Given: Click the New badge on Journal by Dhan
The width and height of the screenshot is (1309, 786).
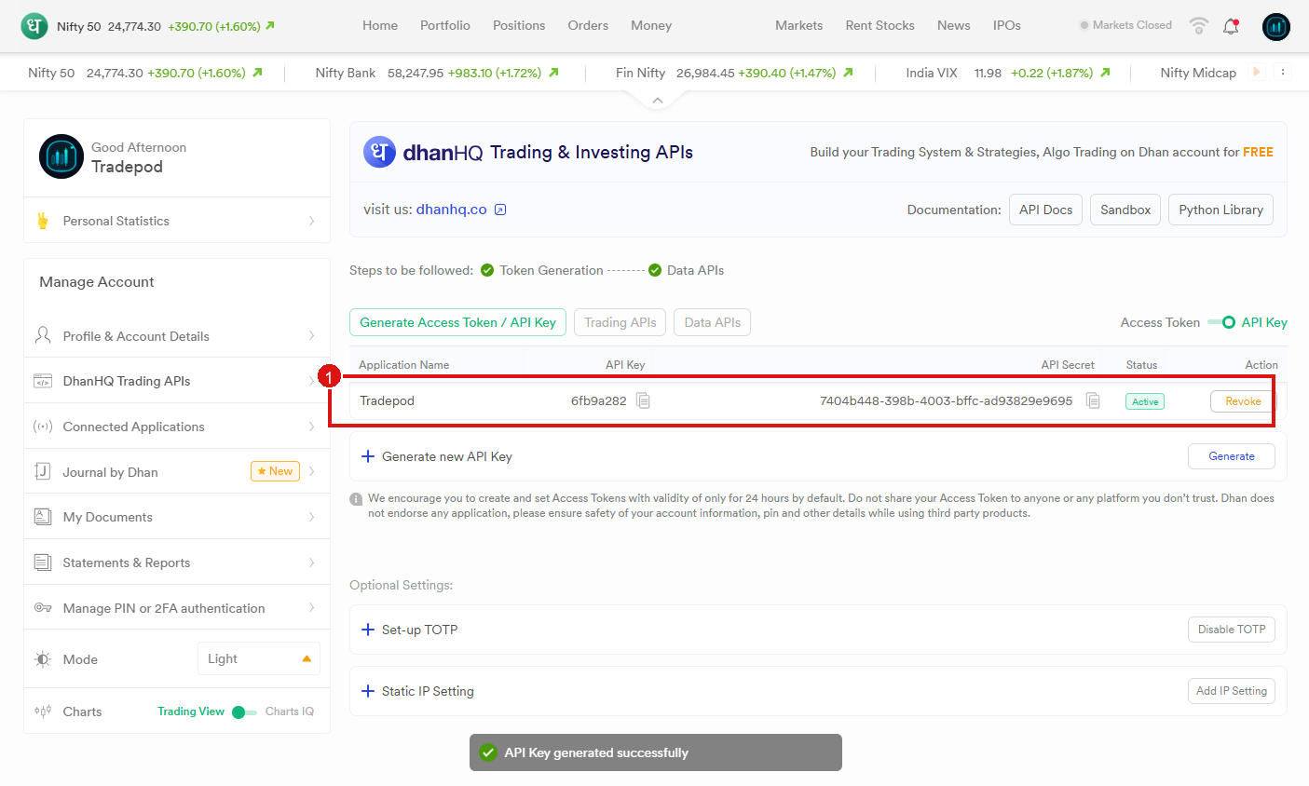Looking at the screenshot, I should coord(275,471).
